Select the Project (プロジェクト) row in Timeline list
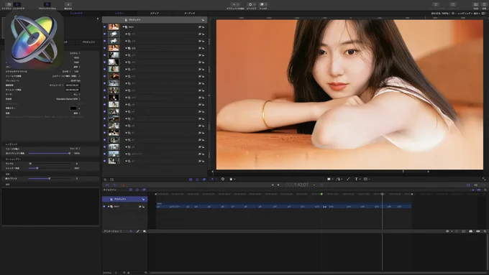Image resolution: width=489 pixels, height=275 pixels. click(x=124, y=199)
